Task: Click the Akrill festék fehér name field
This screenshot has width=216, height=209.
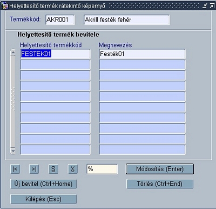Action: 127,19
